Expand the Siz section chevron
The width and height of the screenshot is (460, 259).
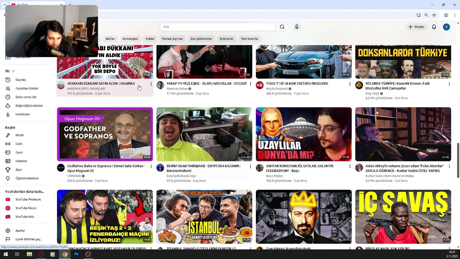tap(13, 71)
